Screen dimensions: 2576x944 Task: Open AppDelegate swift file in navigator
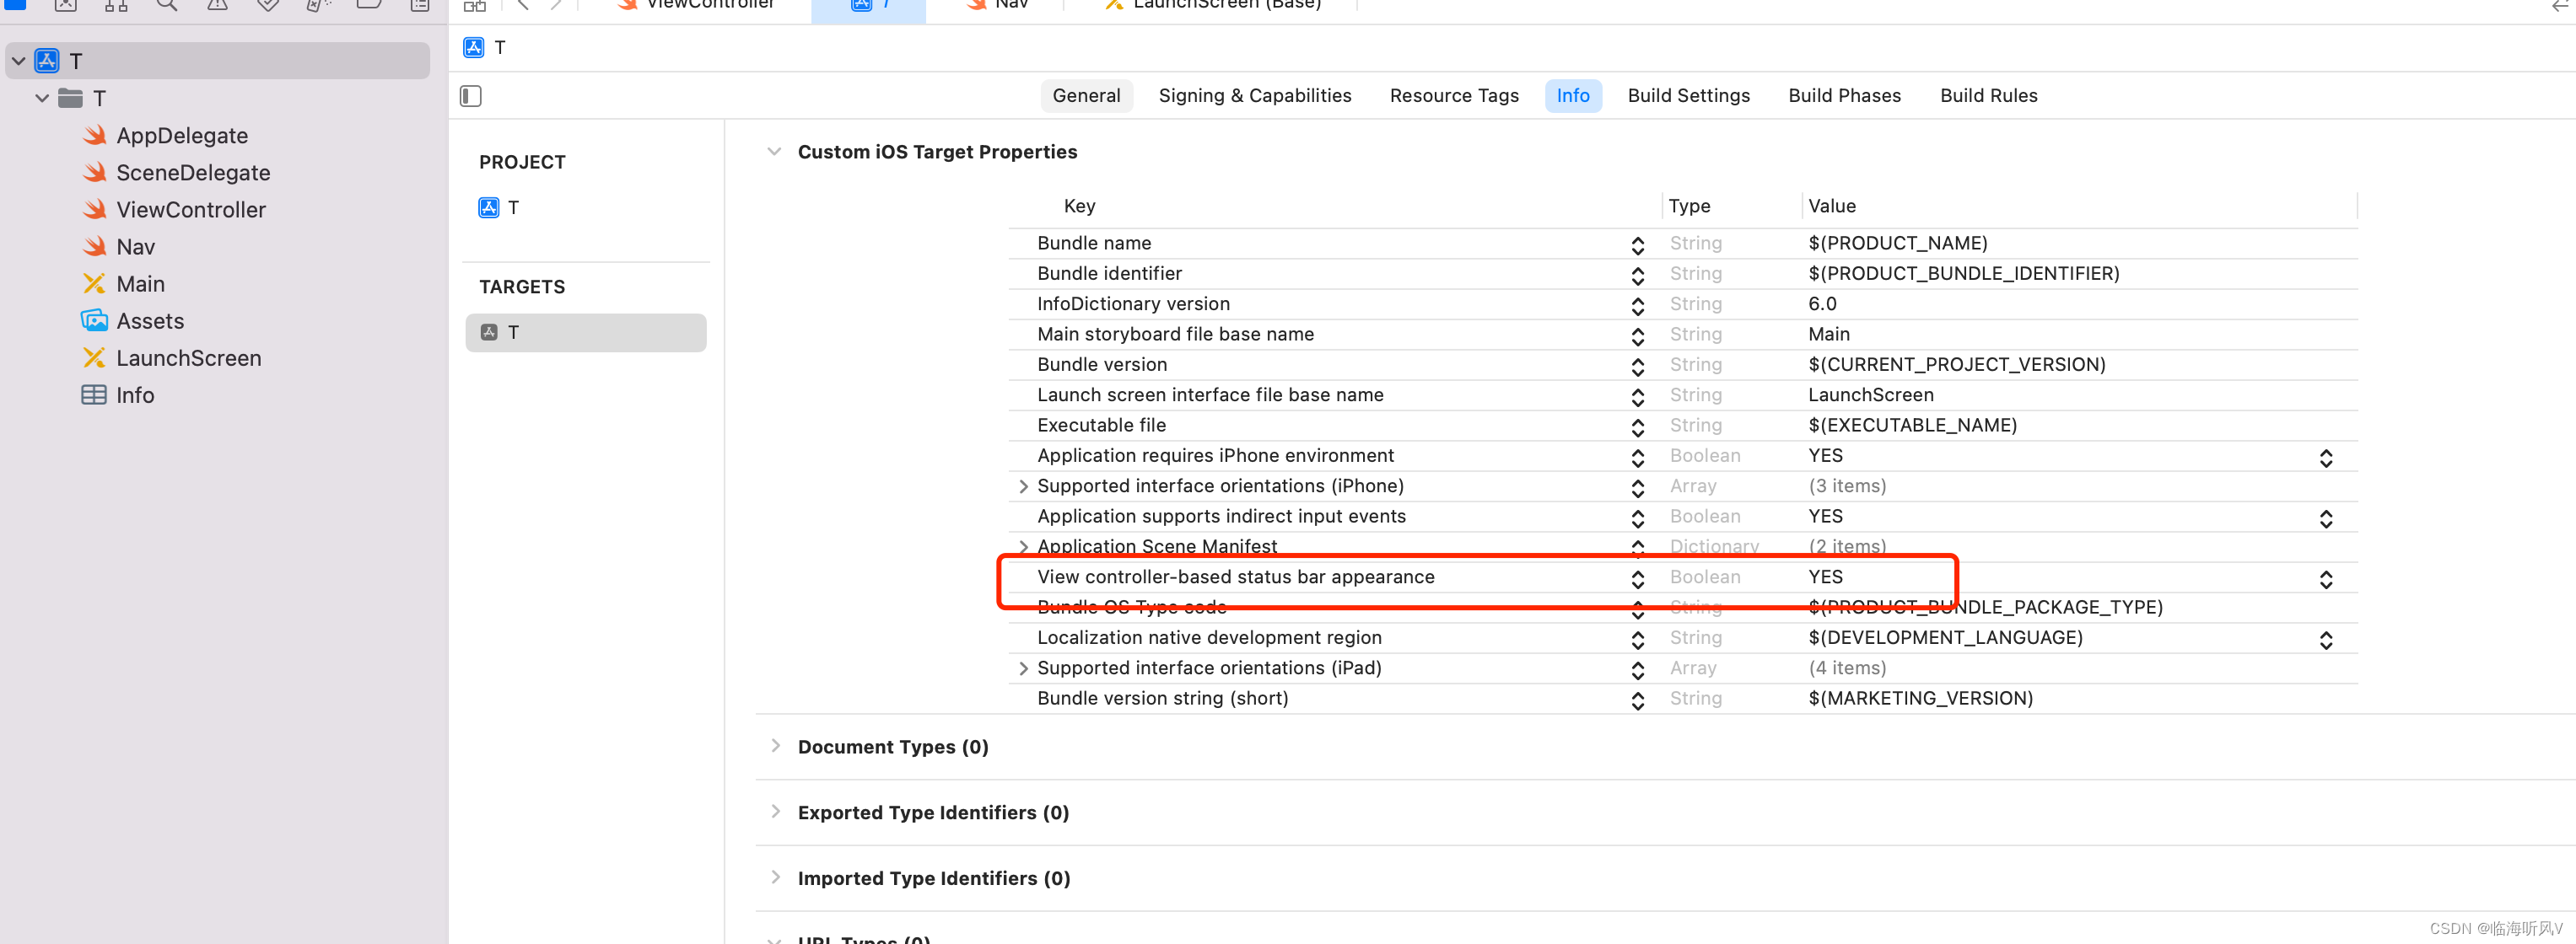181,136
